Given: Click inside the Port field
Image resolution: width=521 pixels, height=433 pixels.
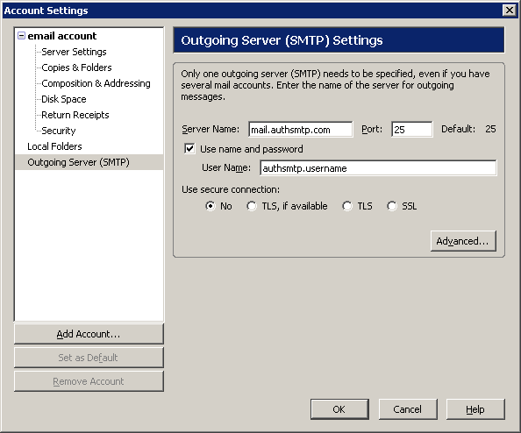Looking at the screenshot, I should point(412,129).
